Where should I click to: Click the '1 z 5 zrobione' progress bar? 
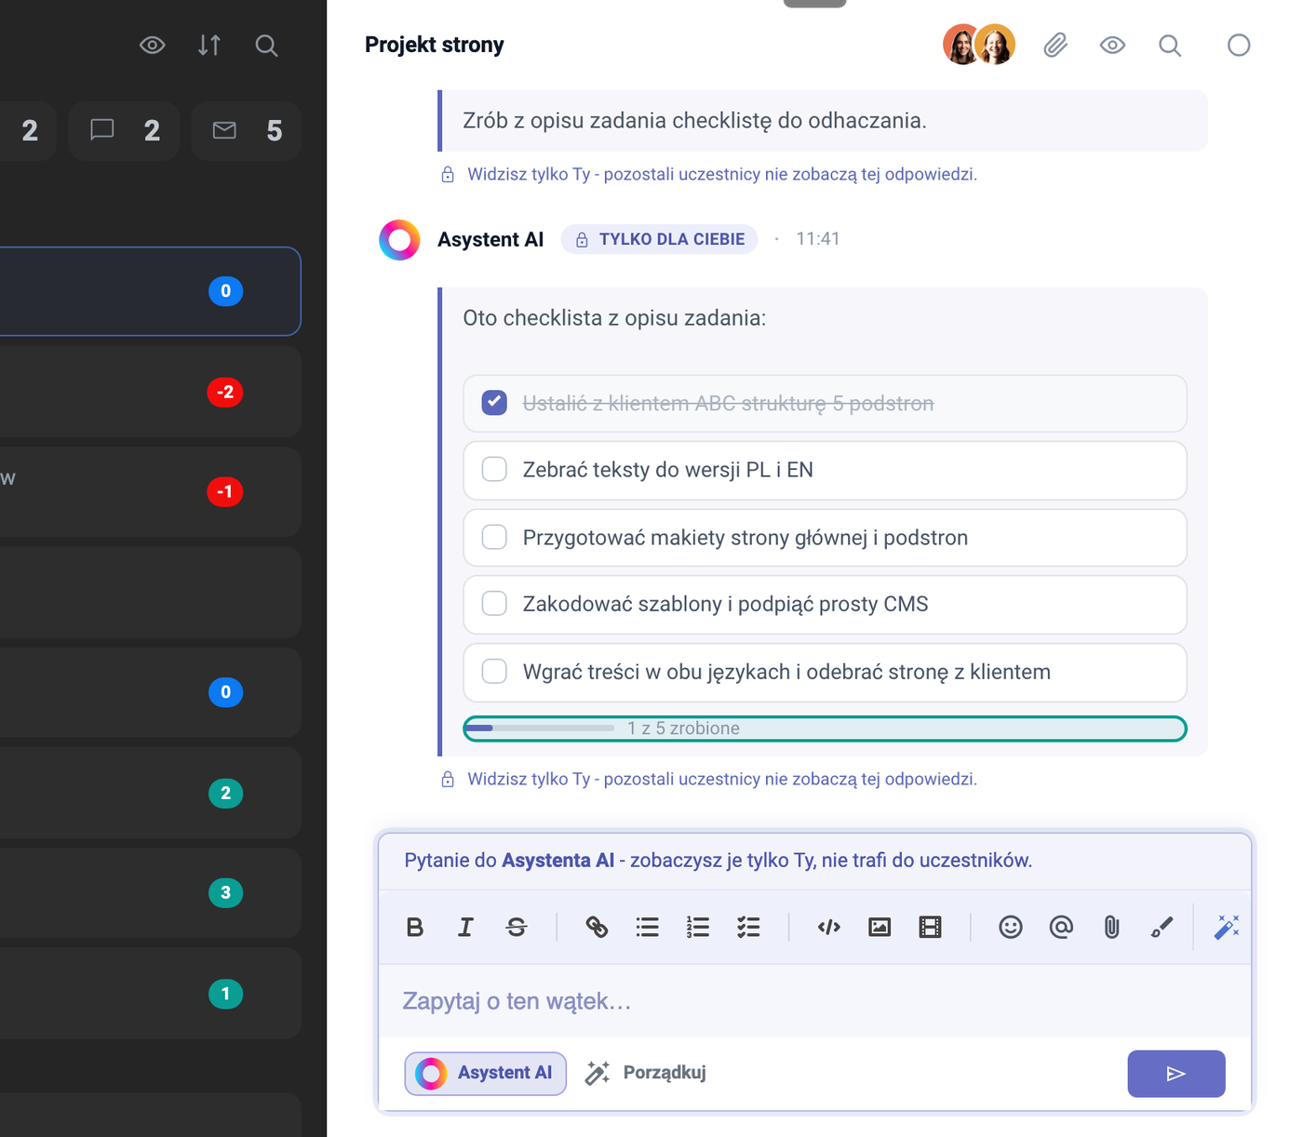[x=825, y=729]
